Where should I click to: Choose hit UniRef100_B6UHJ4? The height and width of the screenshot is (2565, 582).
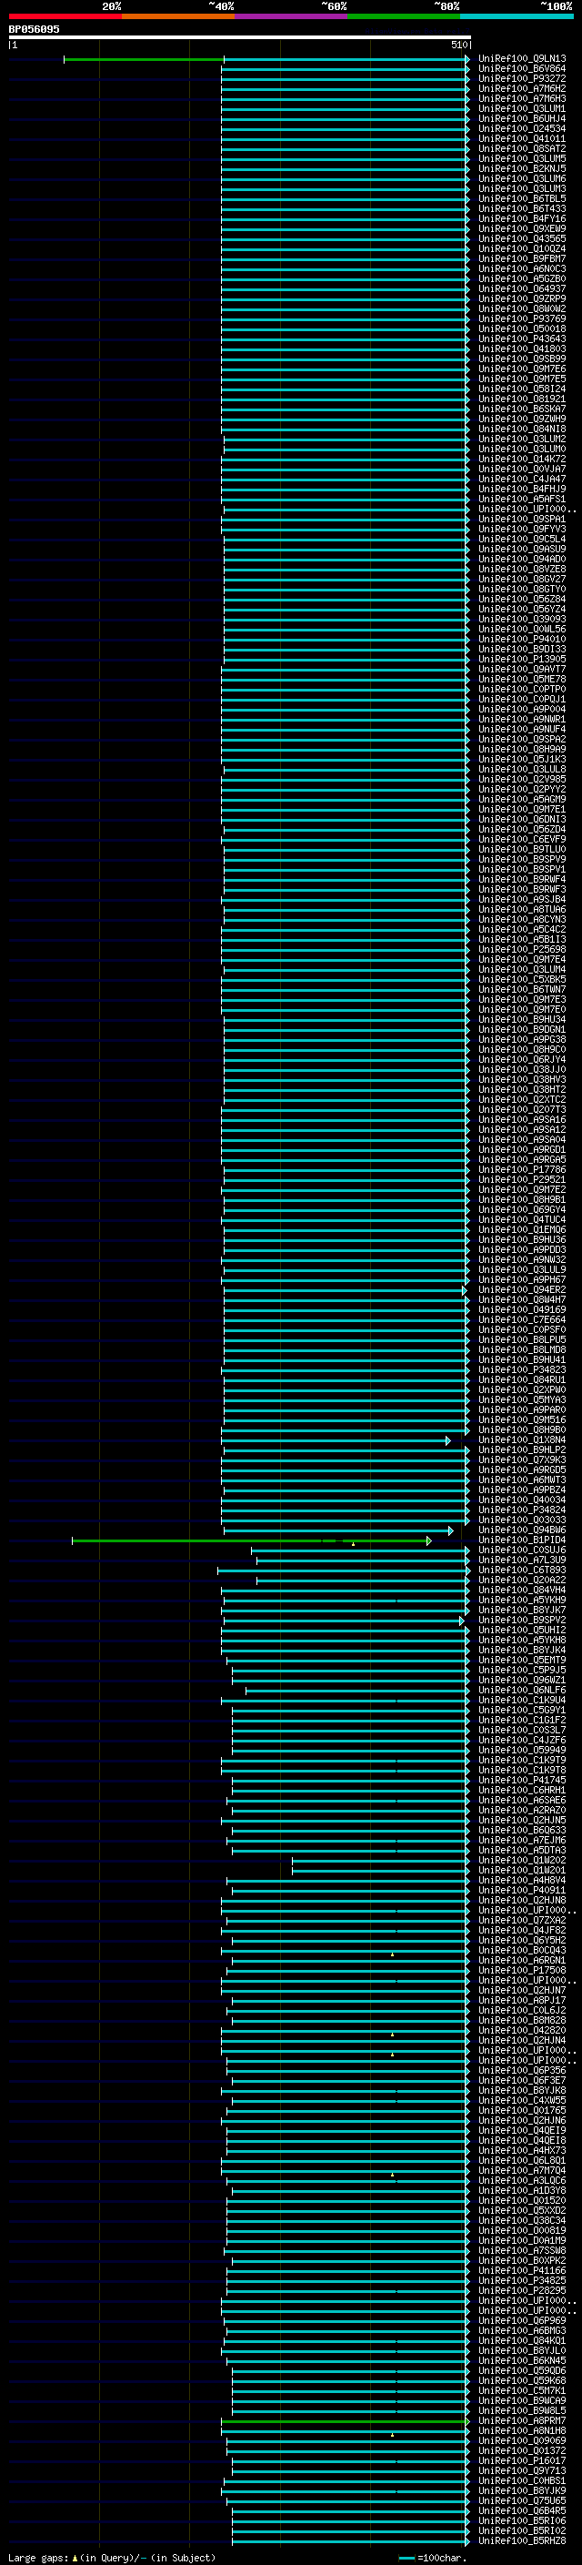click(521, 119)
